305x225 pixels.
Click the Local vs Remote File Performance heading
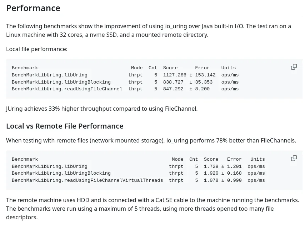pos(65,126)
